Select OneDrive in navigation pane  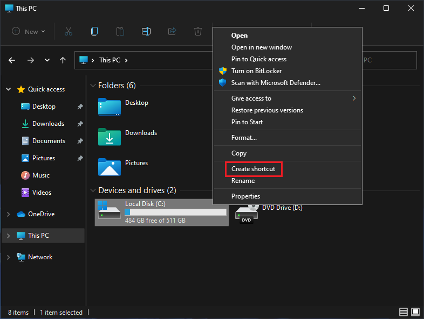point(41,214)
